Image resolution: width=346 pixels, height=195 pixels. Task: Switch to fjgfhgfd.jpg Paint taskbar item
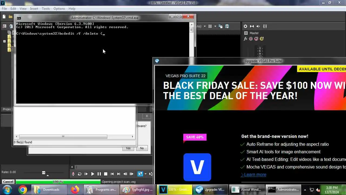(138, 190)
